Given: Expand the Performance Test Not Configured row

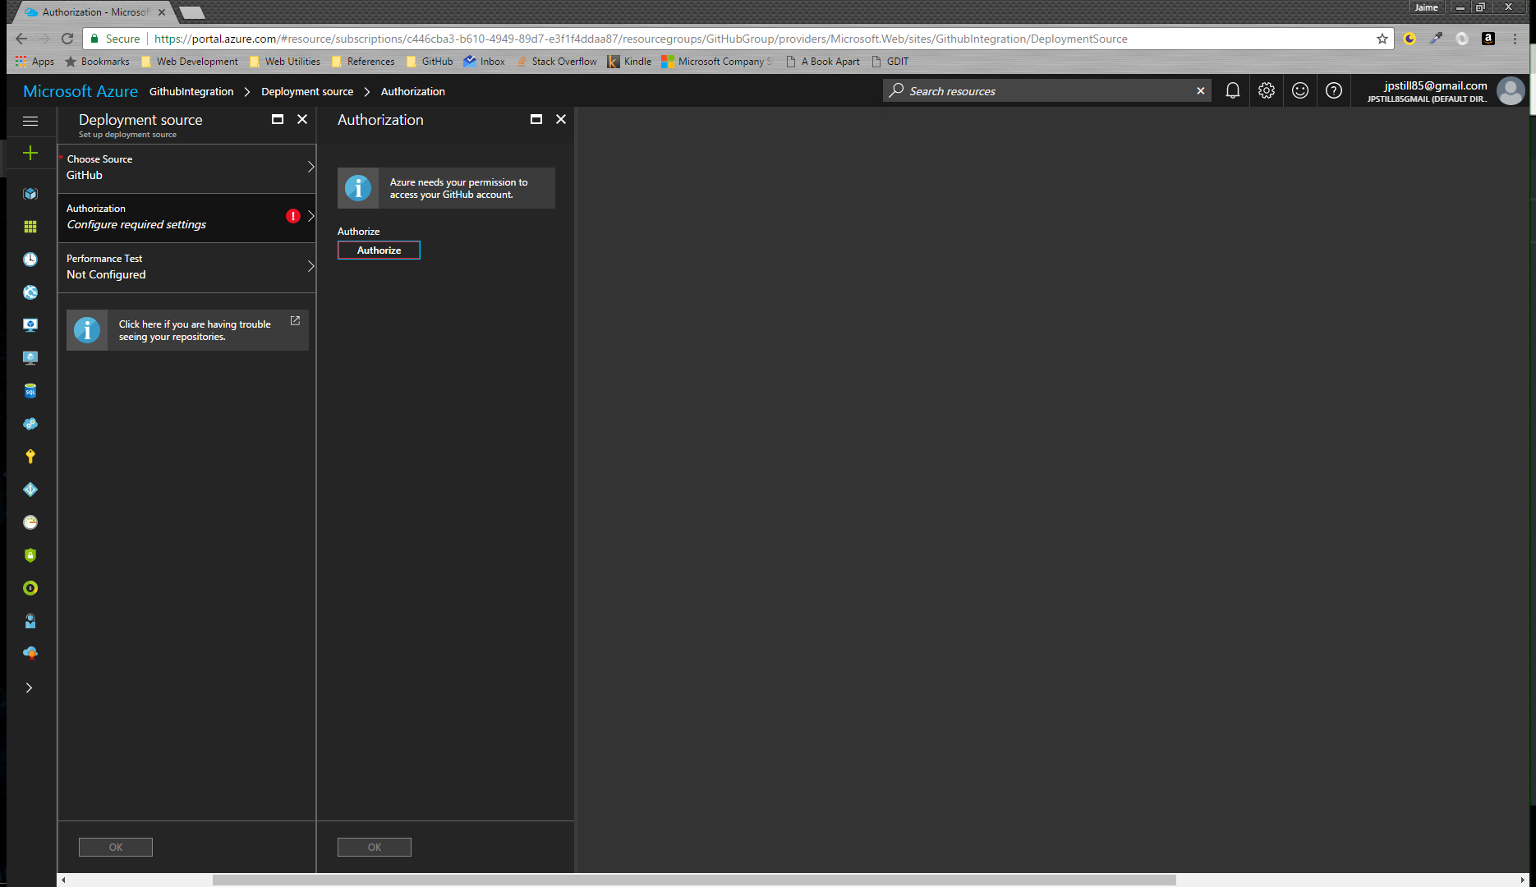Looking at the screenshot, I should point(186,267).
